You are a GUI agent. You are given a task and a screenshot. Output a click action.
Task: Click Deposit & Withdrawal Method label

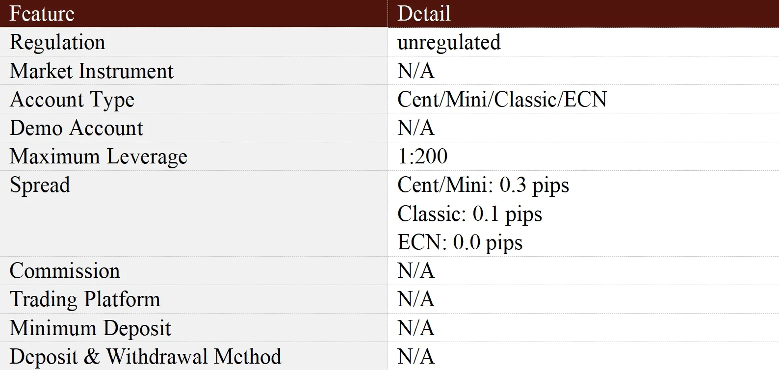click(146, 357)
